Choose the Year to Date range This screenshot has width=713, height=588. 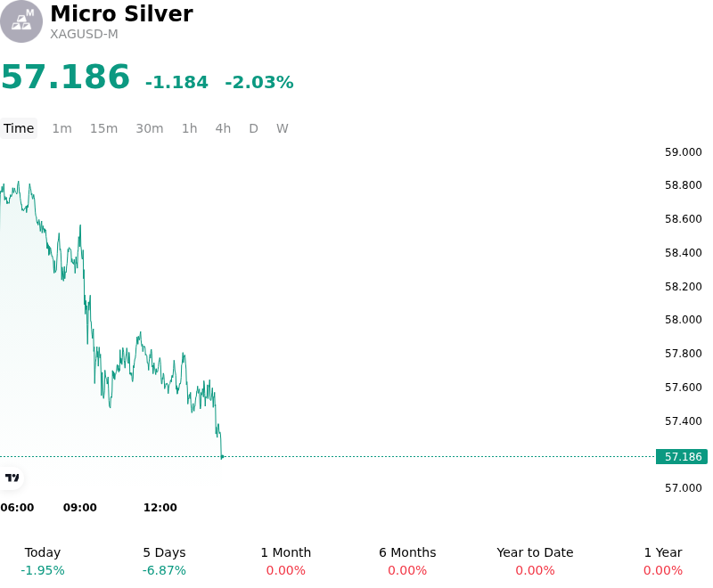(x=535, y=561)
